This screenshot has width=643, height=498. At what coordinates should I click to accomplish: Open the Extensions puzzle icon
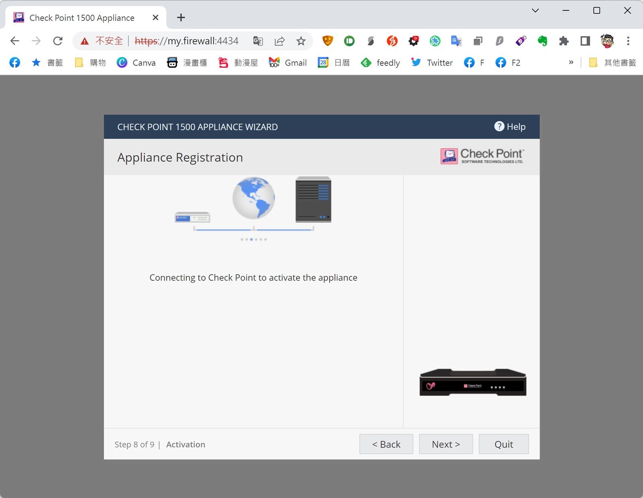[x=564, y=41]
